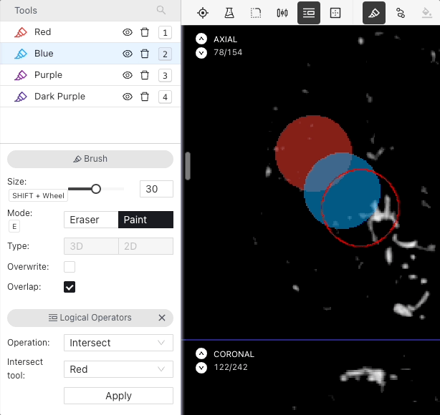Click the axial slice counter 78/154
This screenshot has width=440, height=415.
pos(228,52)
